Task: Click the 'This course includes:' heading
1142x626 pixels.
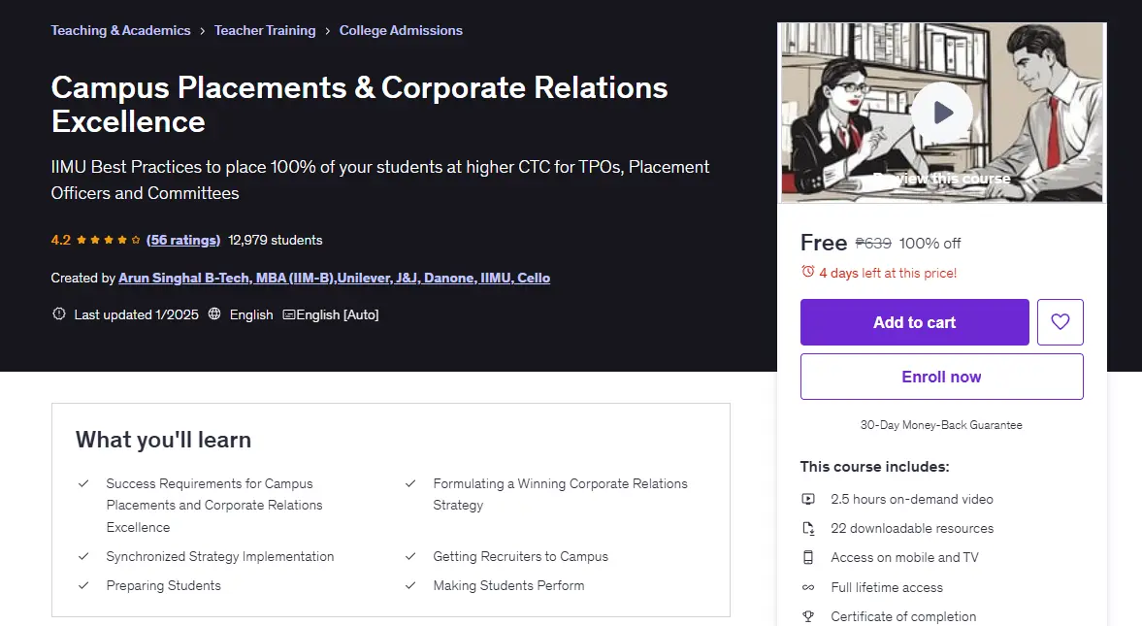Action: pyautogui.click(x=875, y=467)
